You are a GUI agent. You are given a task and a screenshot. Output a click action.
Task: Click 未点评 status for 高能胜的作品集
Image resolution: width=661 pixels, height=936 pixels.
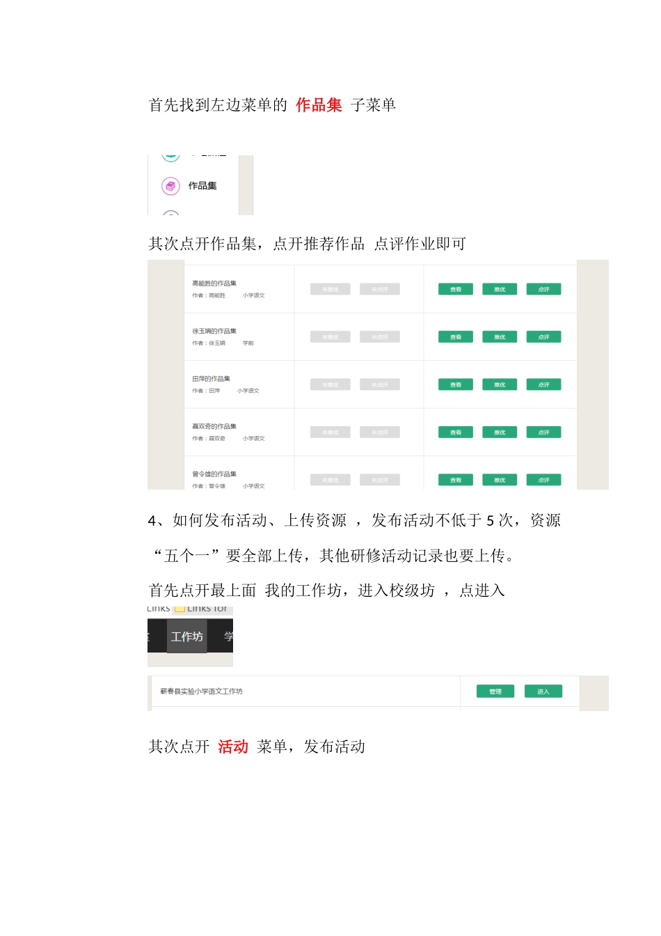[380, 289]
